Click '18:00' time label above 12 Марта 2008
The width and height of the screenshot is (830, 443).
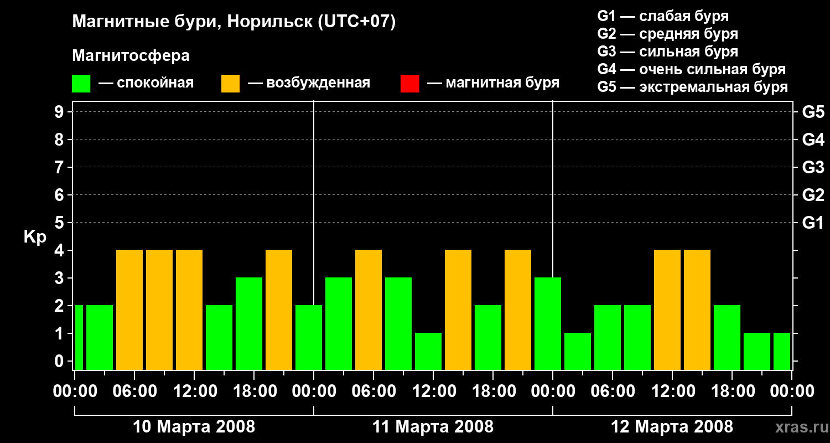click(732, 392)
